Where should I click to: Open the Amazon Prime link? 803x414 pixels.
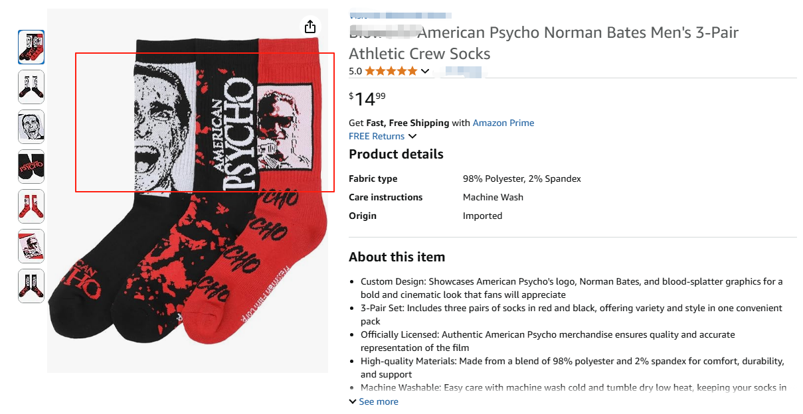pos(503,123)
